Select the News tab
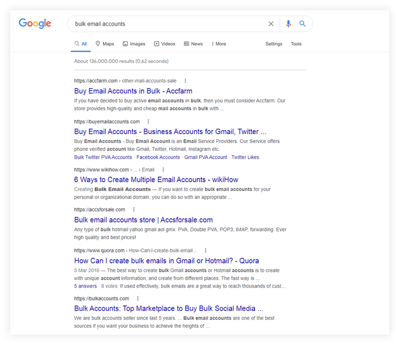The image size is (400, 350). (x=193, y=44)
